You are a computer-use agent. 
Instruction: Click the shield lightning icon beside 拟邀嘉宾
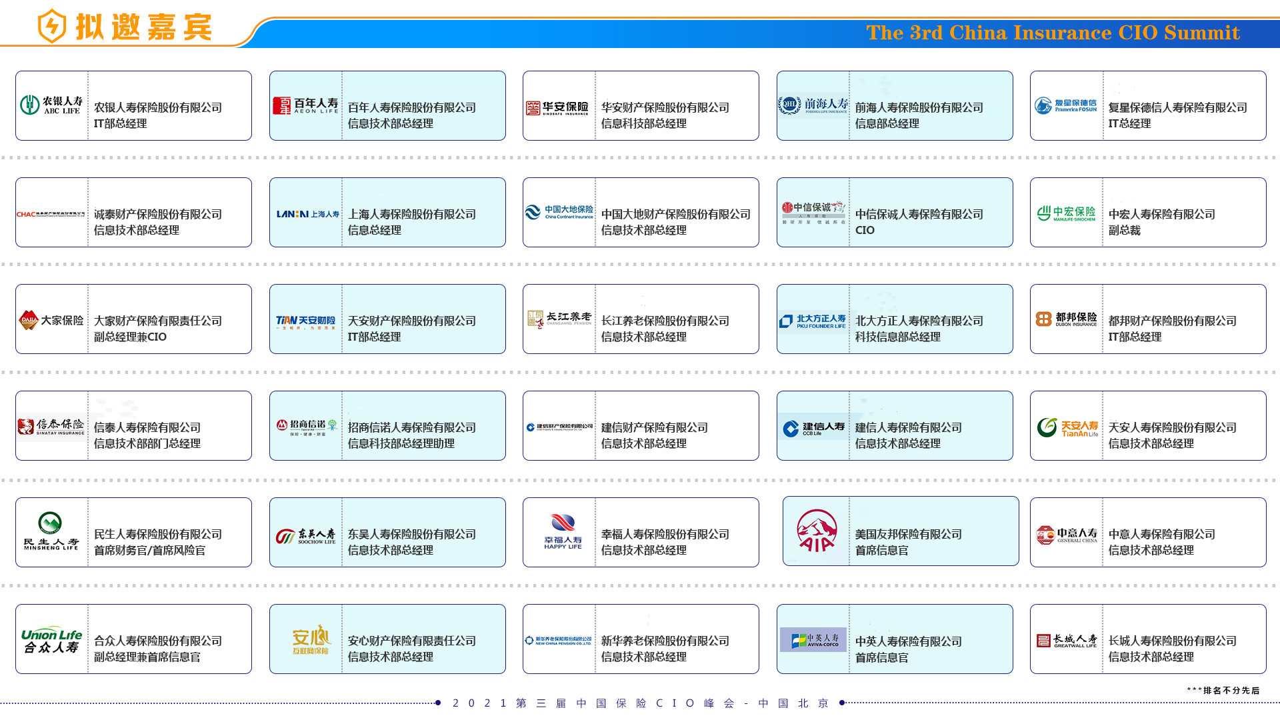click(x=52, y=27)
